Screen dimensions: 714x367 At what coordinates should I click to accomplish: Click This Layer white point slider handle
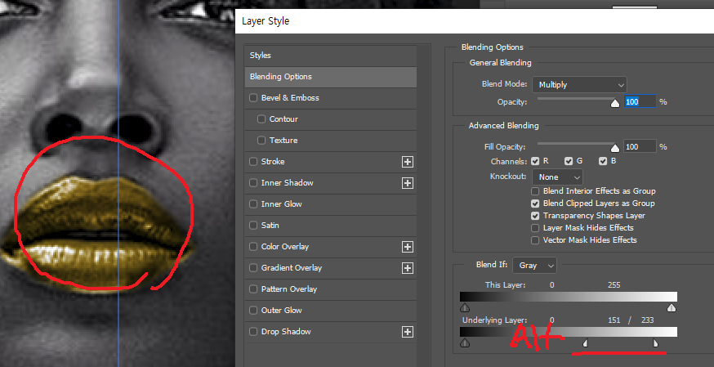(672, 308)
